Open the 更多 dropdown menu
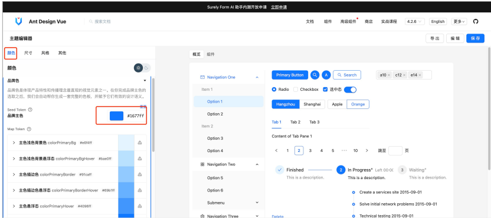This screenshot has width=491, height=218. click(x=459, y=22)
